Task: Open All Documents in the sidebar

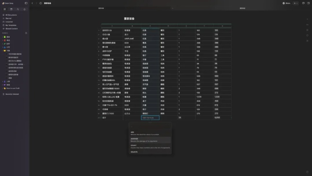Action: tap(11, 15)
